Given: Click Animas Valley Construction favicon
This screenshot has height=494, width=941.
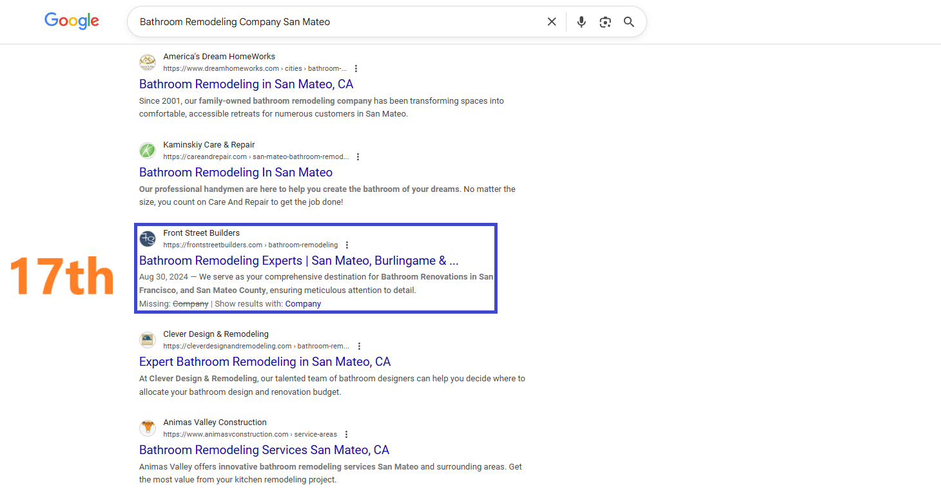Looking at the screenshot, I should pyautogui.click(x=148, y=428).
